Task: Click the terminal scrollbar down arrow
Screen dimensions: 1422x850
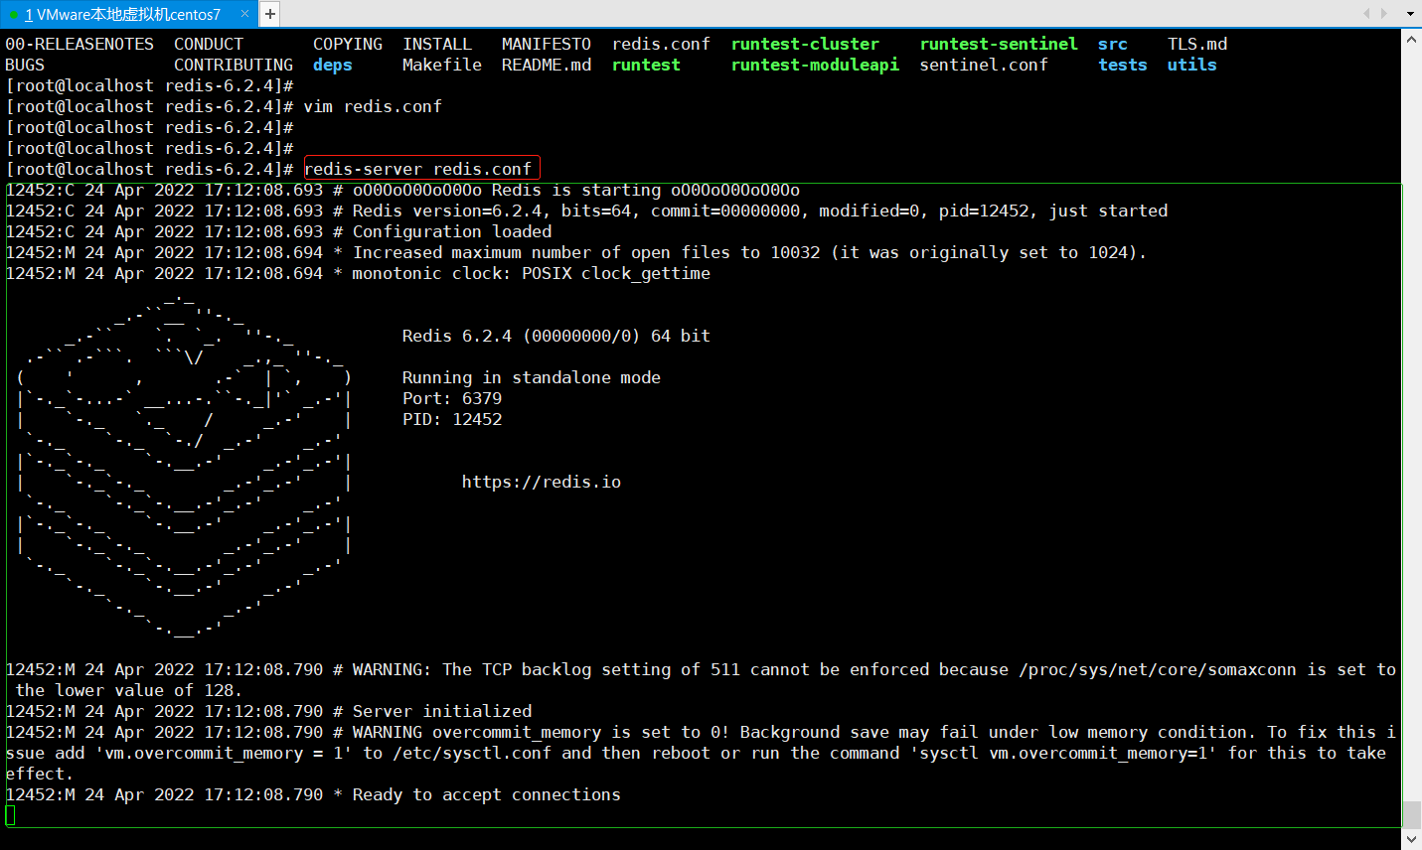Action: tap(1411, 839)
